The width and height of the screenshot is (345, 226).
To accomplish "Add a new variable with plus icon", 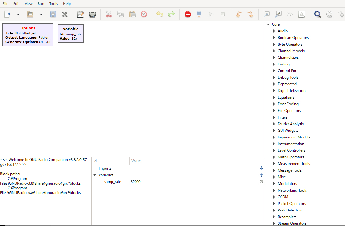I will pyautogui.click(x=261, y=175).
